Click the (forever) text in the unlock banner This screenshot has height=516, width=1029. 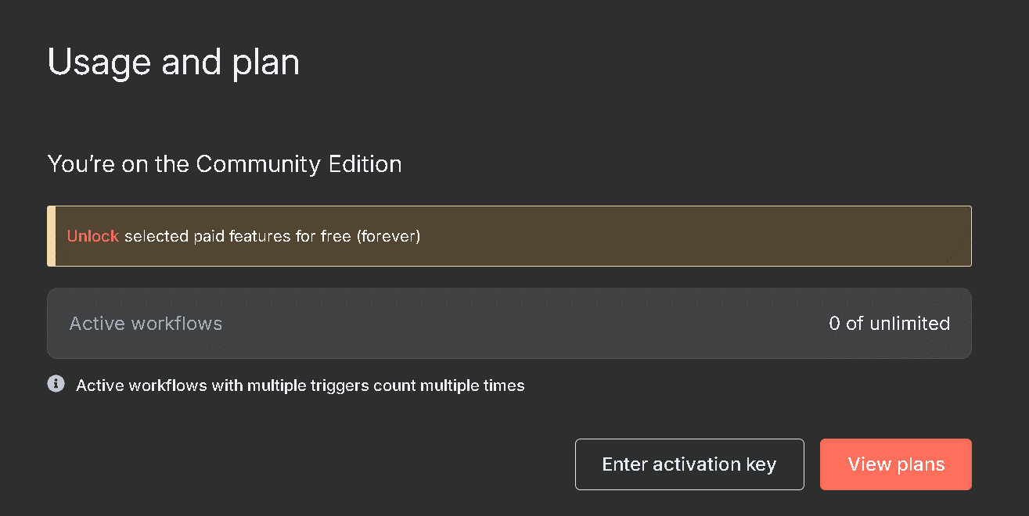coord(388,236)
